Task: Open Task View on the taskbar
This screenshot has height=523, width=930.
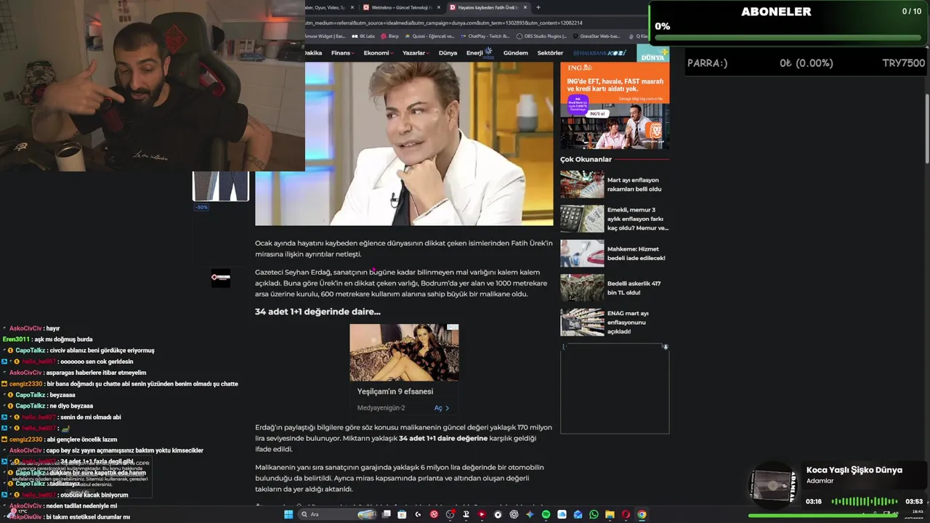Action: click(x=386, y=514)
